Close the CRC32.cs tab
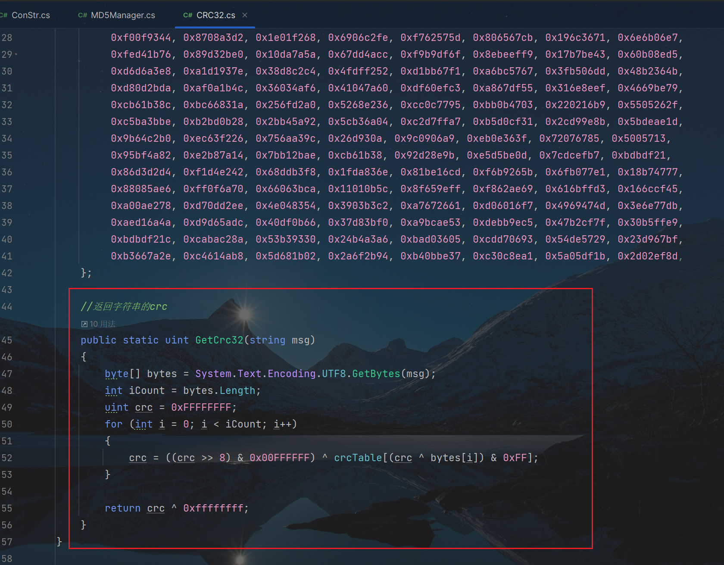 click(245, 15)
